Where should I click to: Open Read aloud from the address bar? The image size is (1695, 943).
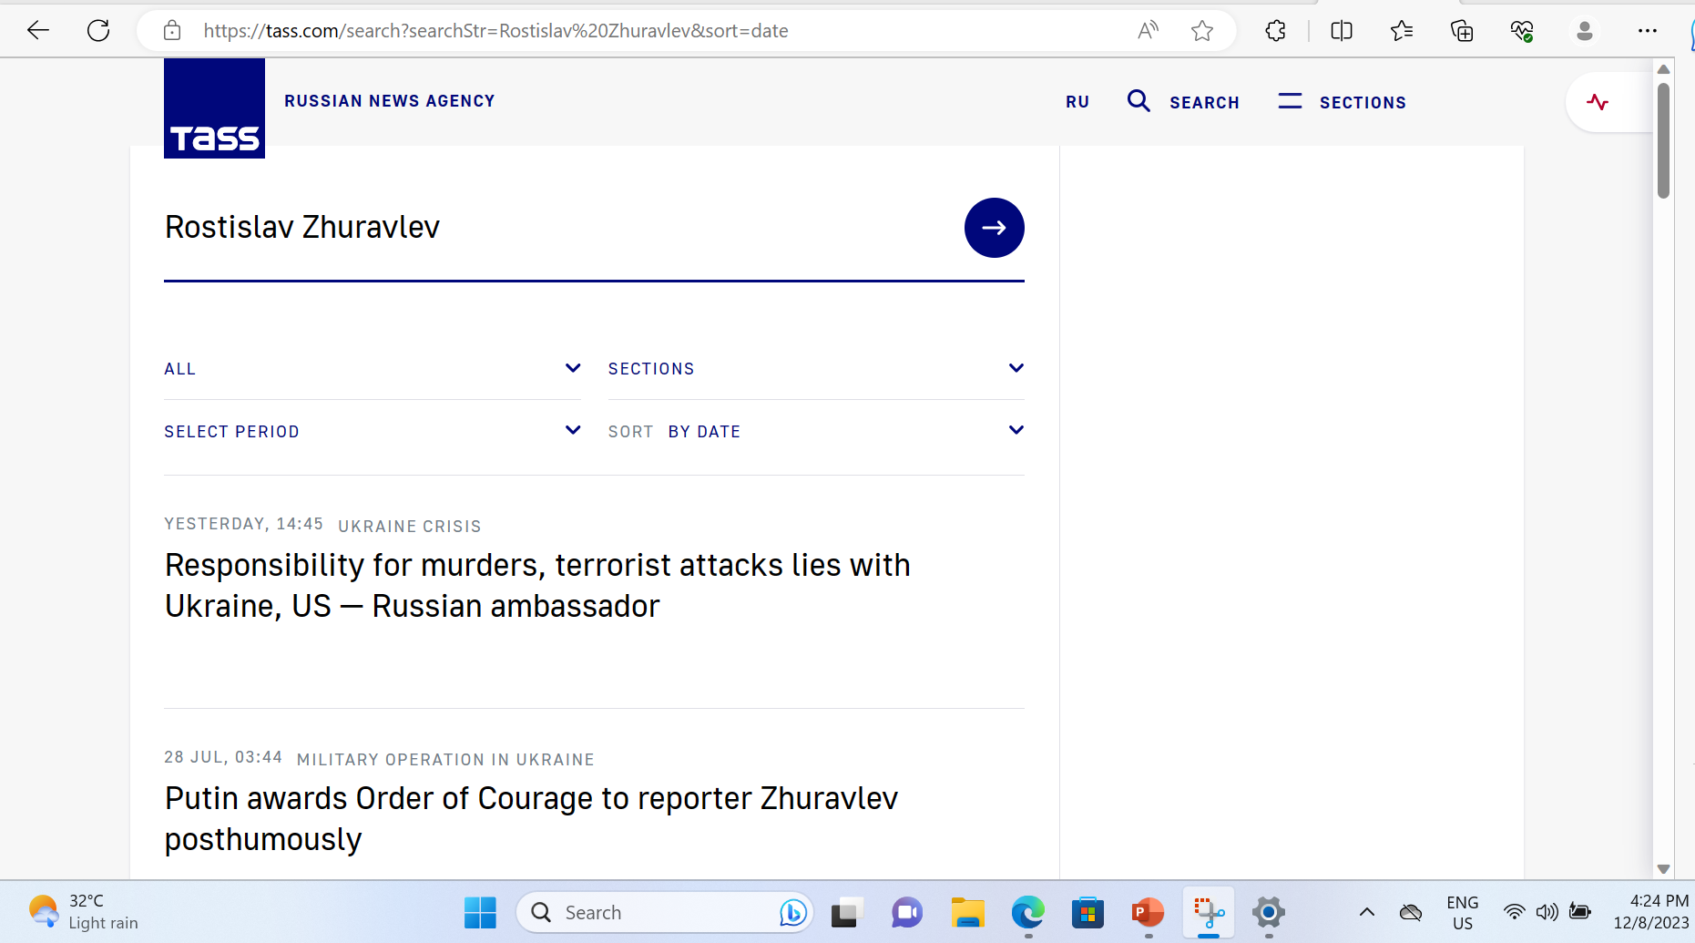[x=1148, y=31]
